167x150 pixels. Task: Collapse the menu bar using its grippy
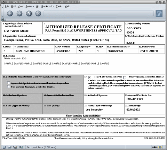coord(2,7)
